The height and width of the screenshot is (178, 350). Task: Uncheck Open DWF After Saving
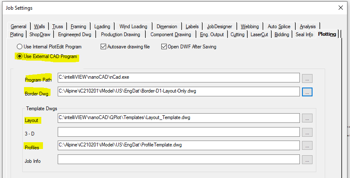[x=164, y=47]
